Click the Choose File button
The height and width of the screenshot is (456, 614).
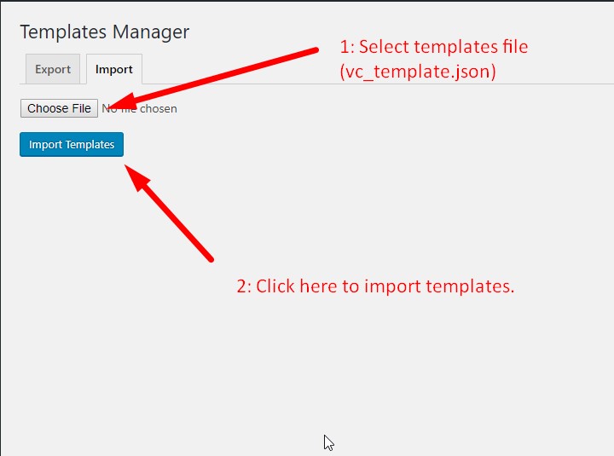[59, 108]
